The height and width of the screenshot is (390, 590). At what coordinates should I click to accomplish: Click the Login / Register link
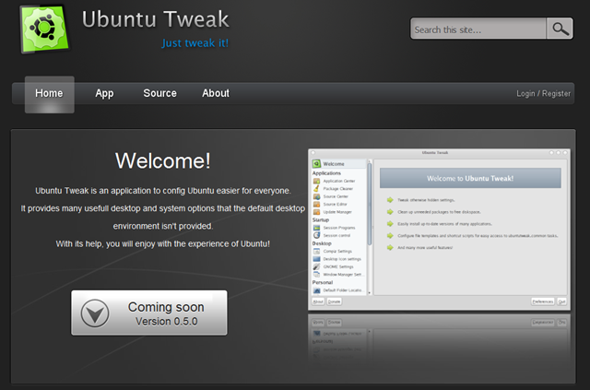click(x=543, y=94)
